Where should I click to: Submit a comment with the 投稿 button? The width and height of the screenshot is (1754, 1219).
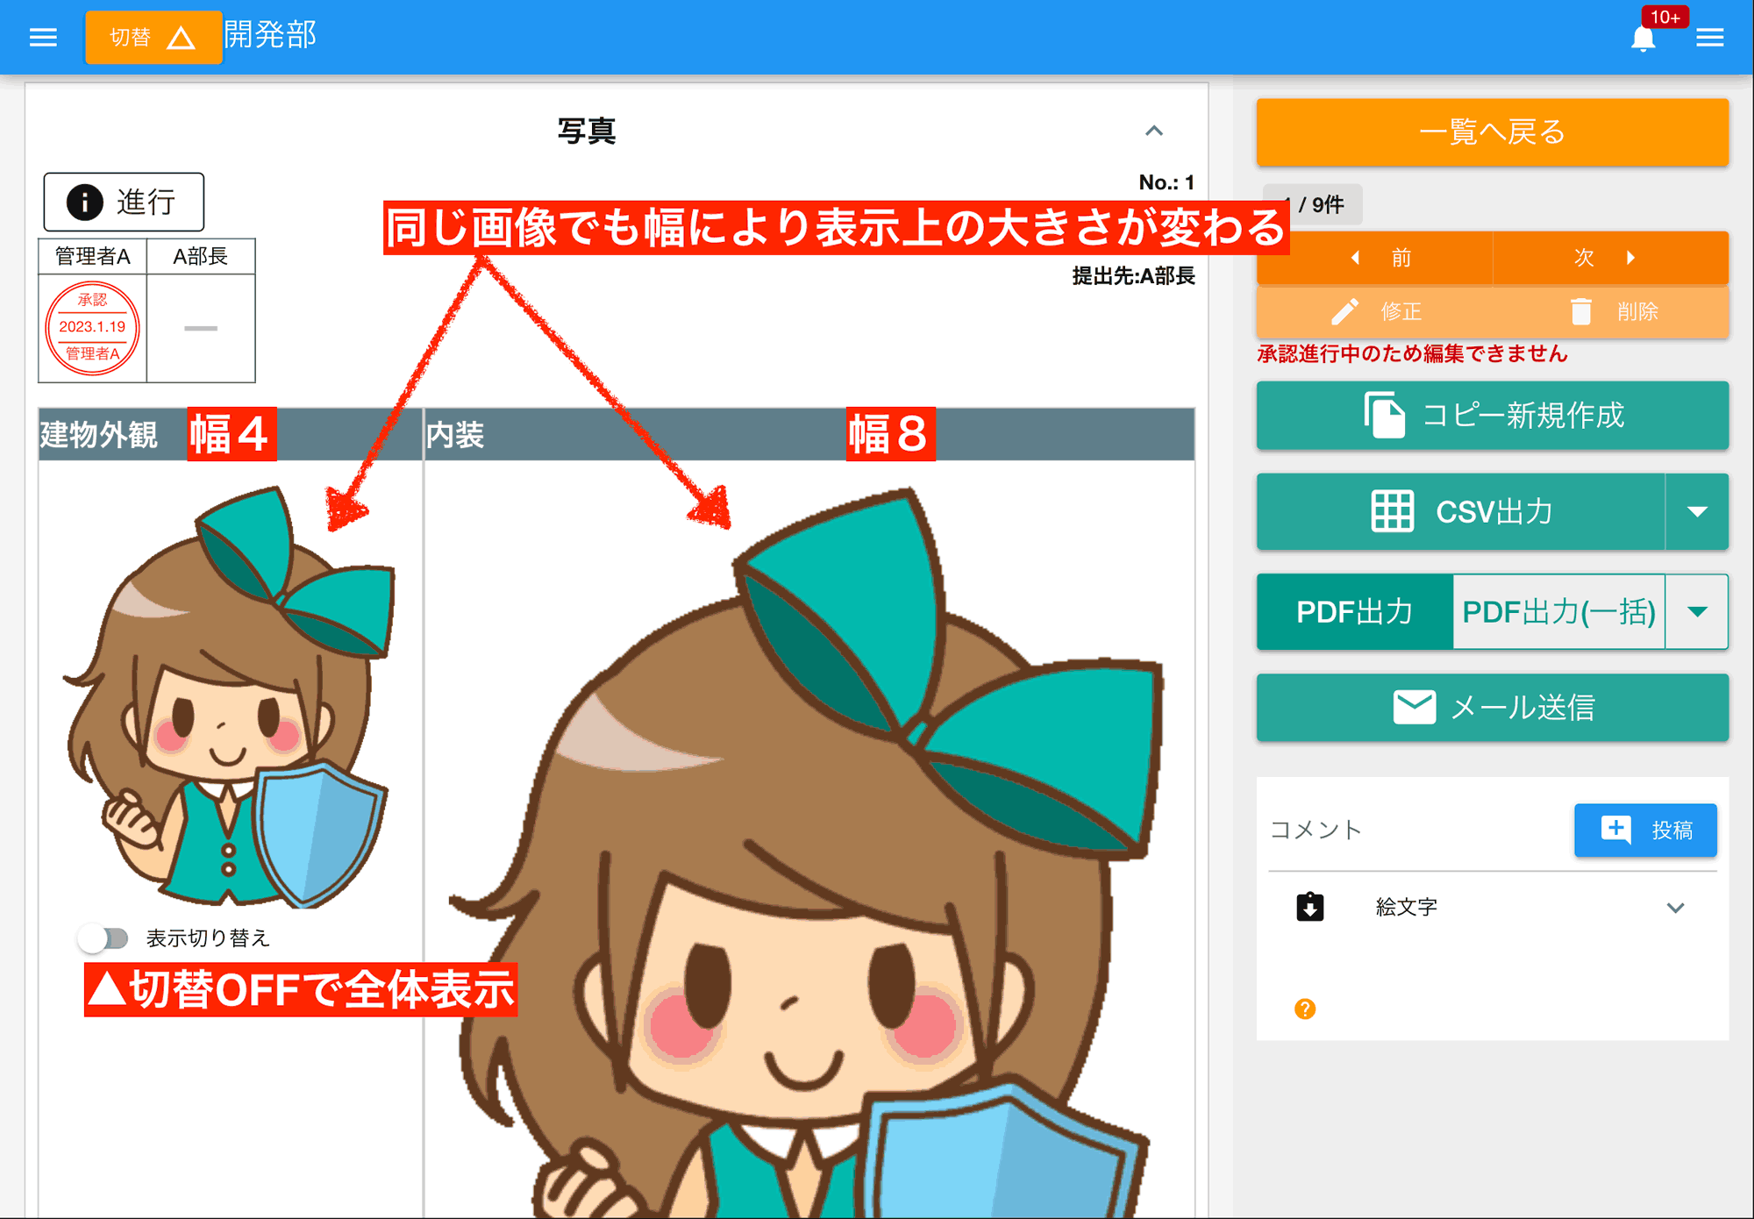pyautogui.click(x=1645, y=830)
